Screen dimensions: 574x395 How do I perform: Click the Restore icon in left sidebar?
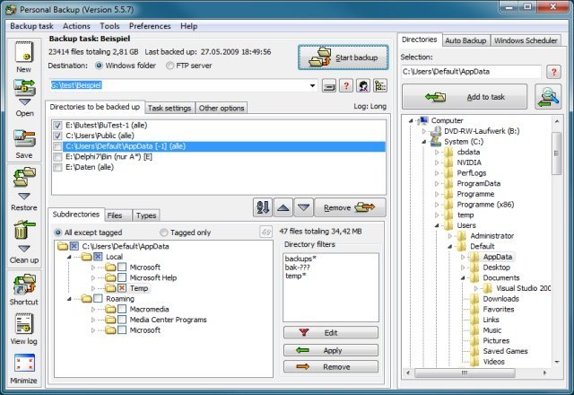pyautogui.click(x=23, y=189)
